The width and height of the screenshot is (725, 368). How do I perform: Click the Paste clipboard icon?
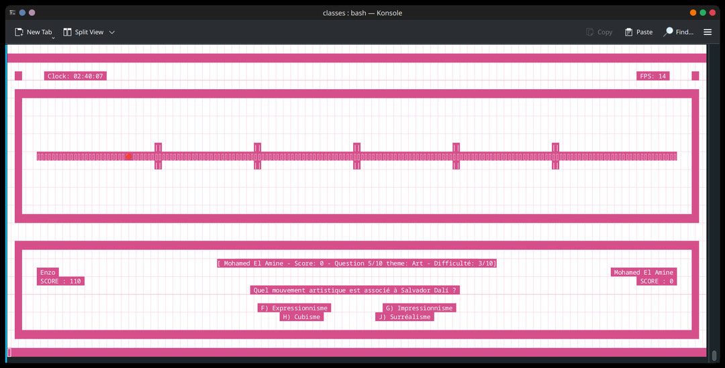[629, 32]
